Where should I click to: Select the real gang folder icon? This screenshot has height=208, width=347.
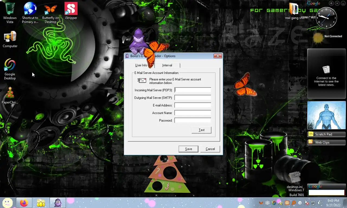(295, 11)
